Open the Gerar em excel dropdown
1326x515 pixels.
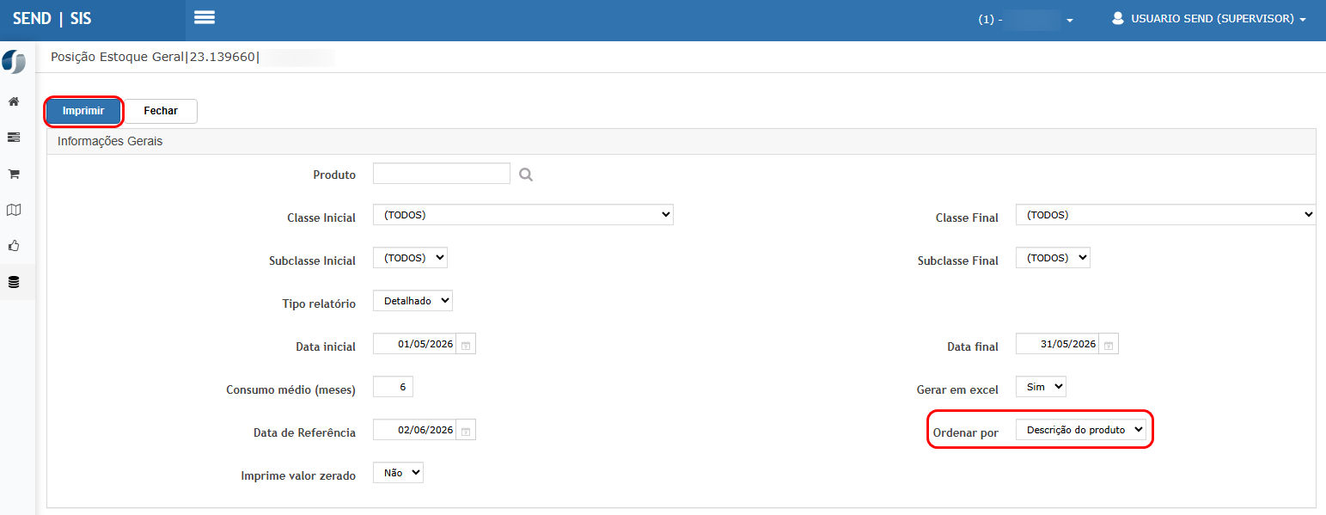(x=1041, y=387)
